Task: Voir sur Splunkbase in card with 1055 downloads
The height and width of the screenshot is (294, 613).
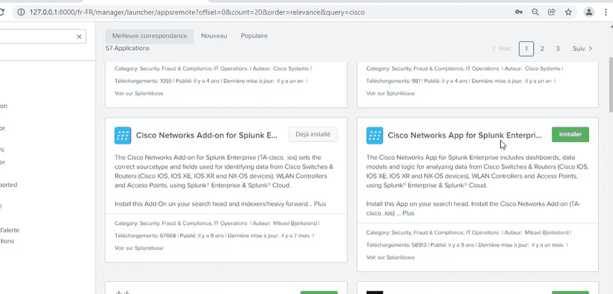Action: (x=139, y=93)
